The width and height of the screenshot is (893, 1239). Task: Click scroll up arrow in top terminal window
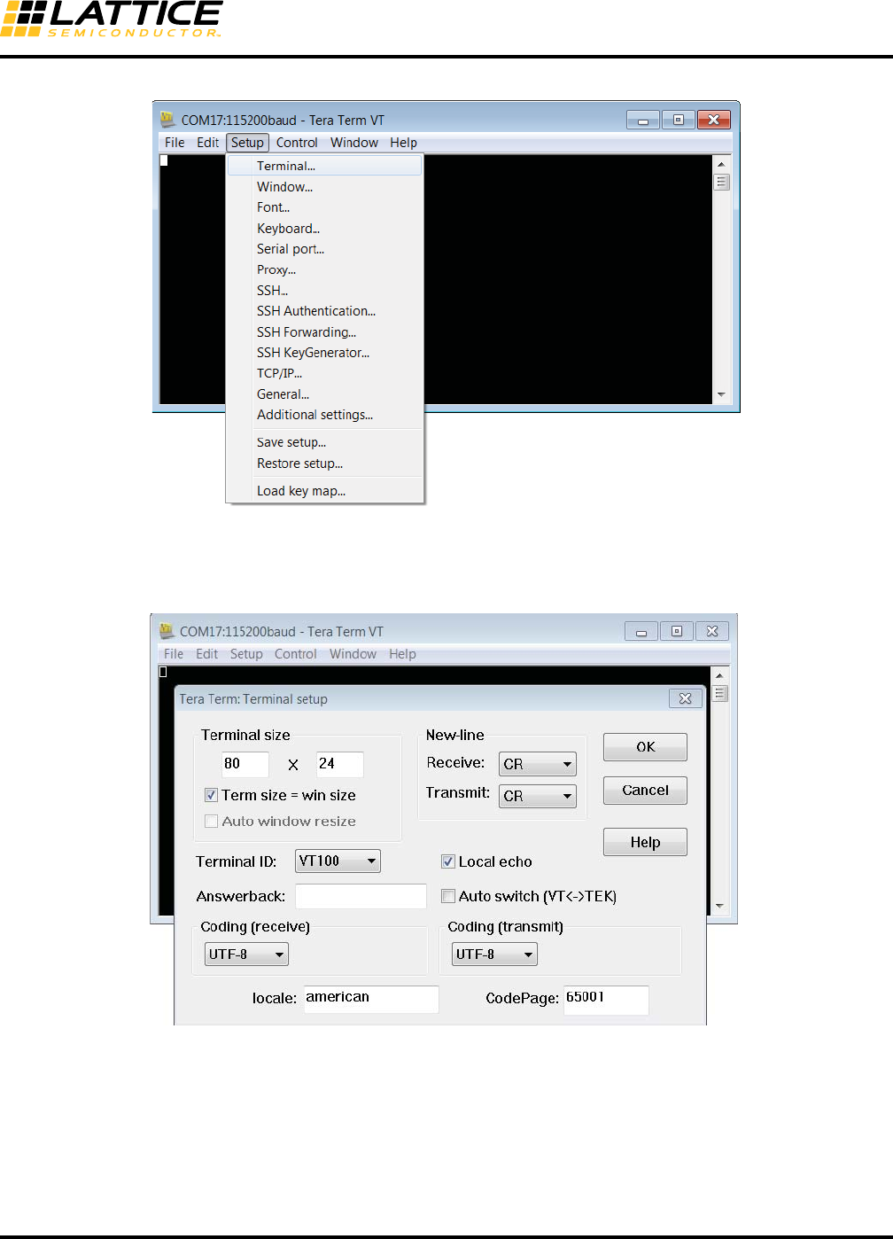click(721, 164)
